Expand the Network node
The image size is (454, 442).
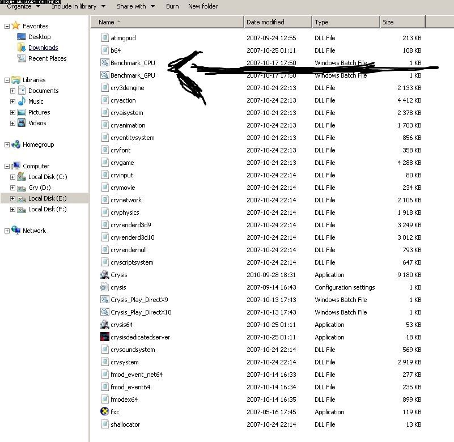(7, 231)
